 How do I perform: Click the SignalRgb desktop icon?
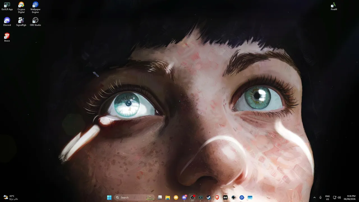tap(21, 22)
